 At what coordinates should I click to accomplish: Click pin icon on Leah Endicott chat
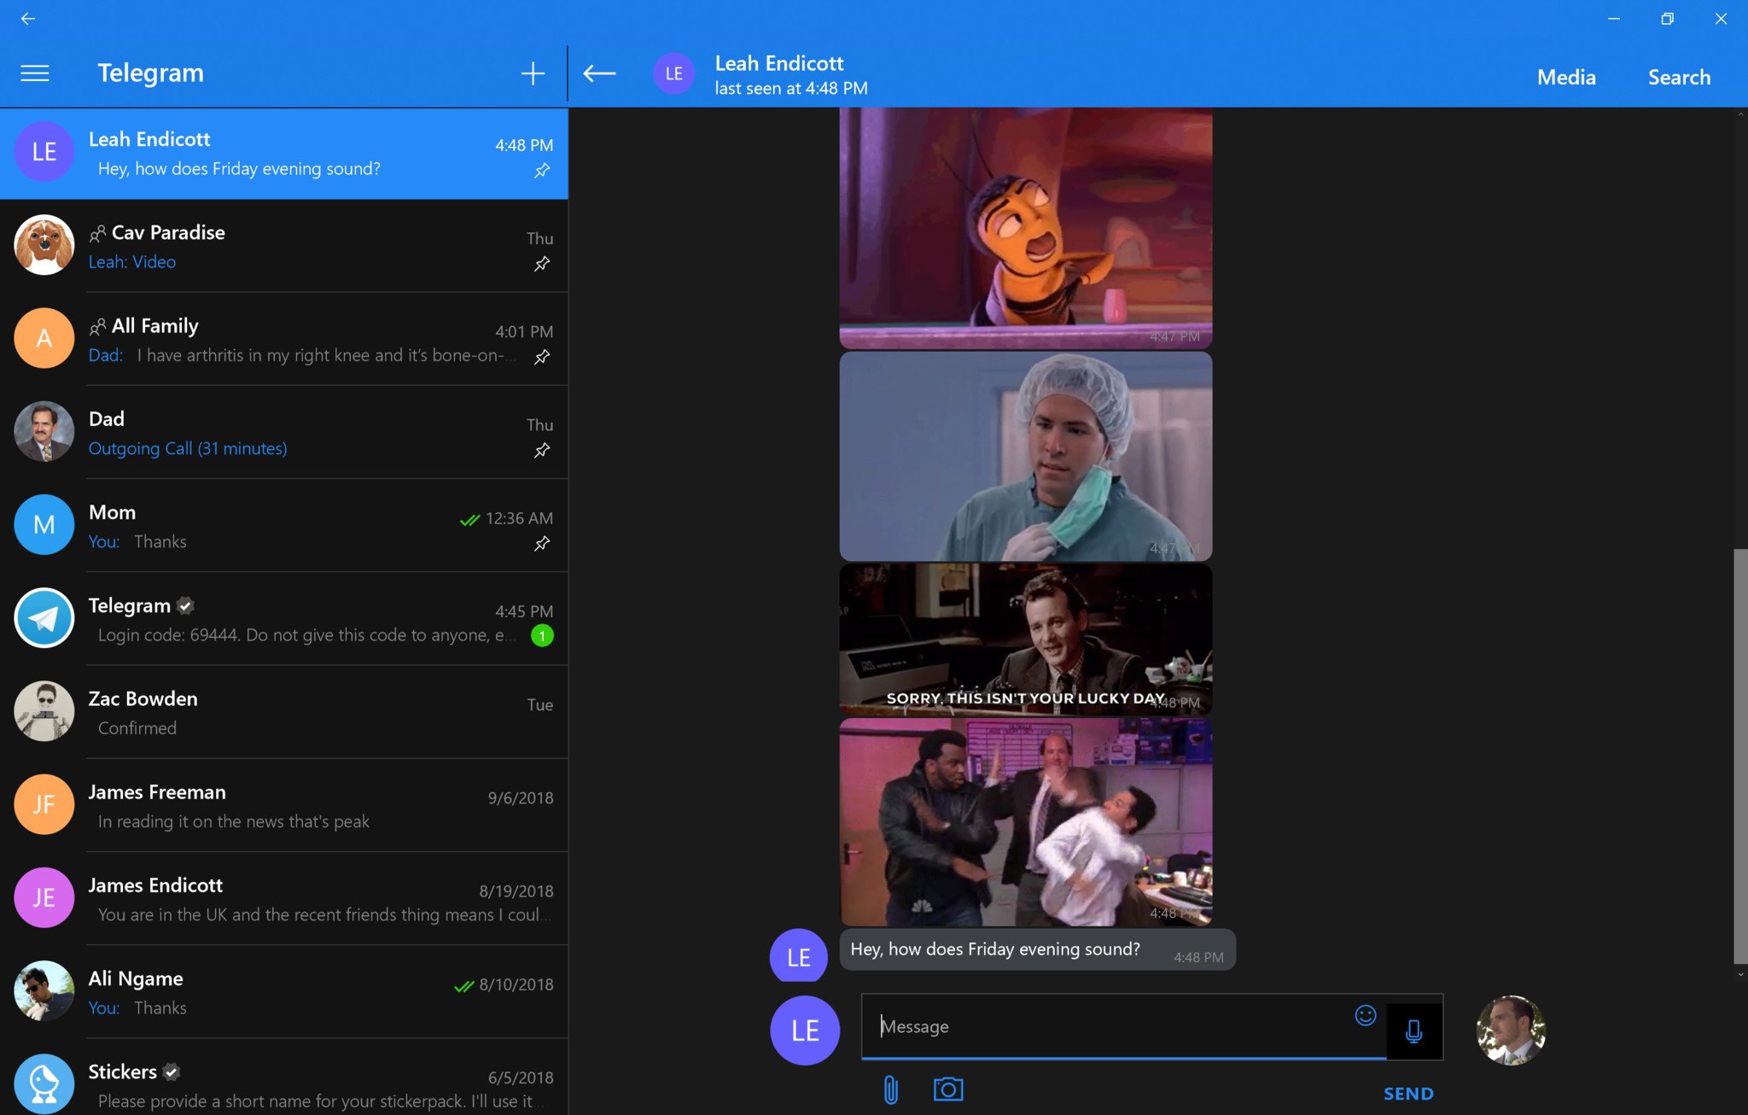coord(542,171)
